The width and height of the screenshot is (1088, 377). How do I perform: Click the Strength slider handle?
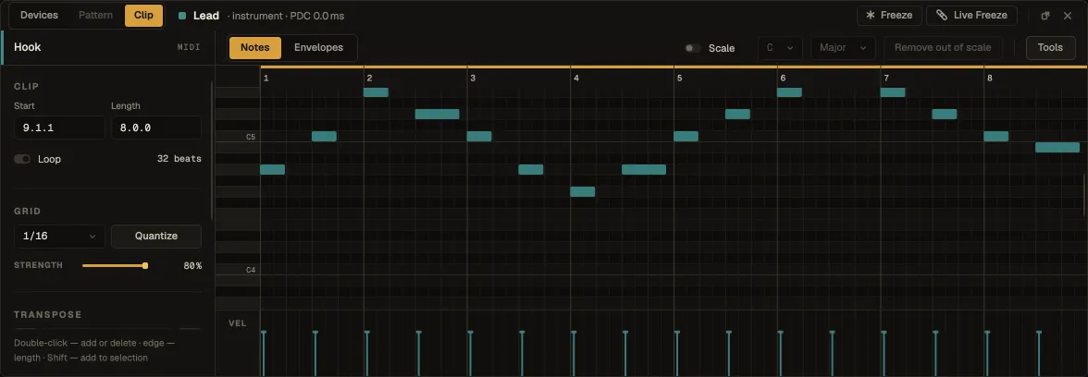145,265
